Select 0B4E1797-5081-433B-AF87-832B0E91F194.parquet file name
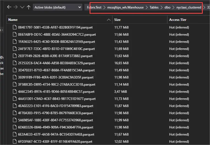The width and height of the screenshot is (210, 145). 55,27
